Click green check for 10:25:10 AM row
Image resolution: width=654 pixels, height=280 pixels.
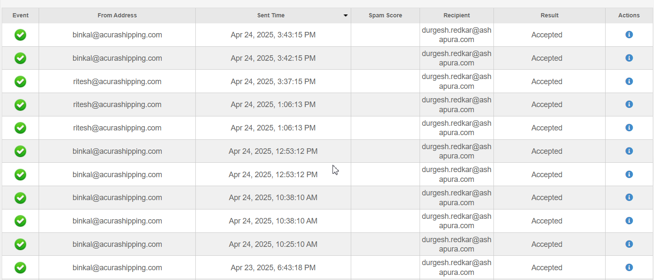tap(20, 244)
